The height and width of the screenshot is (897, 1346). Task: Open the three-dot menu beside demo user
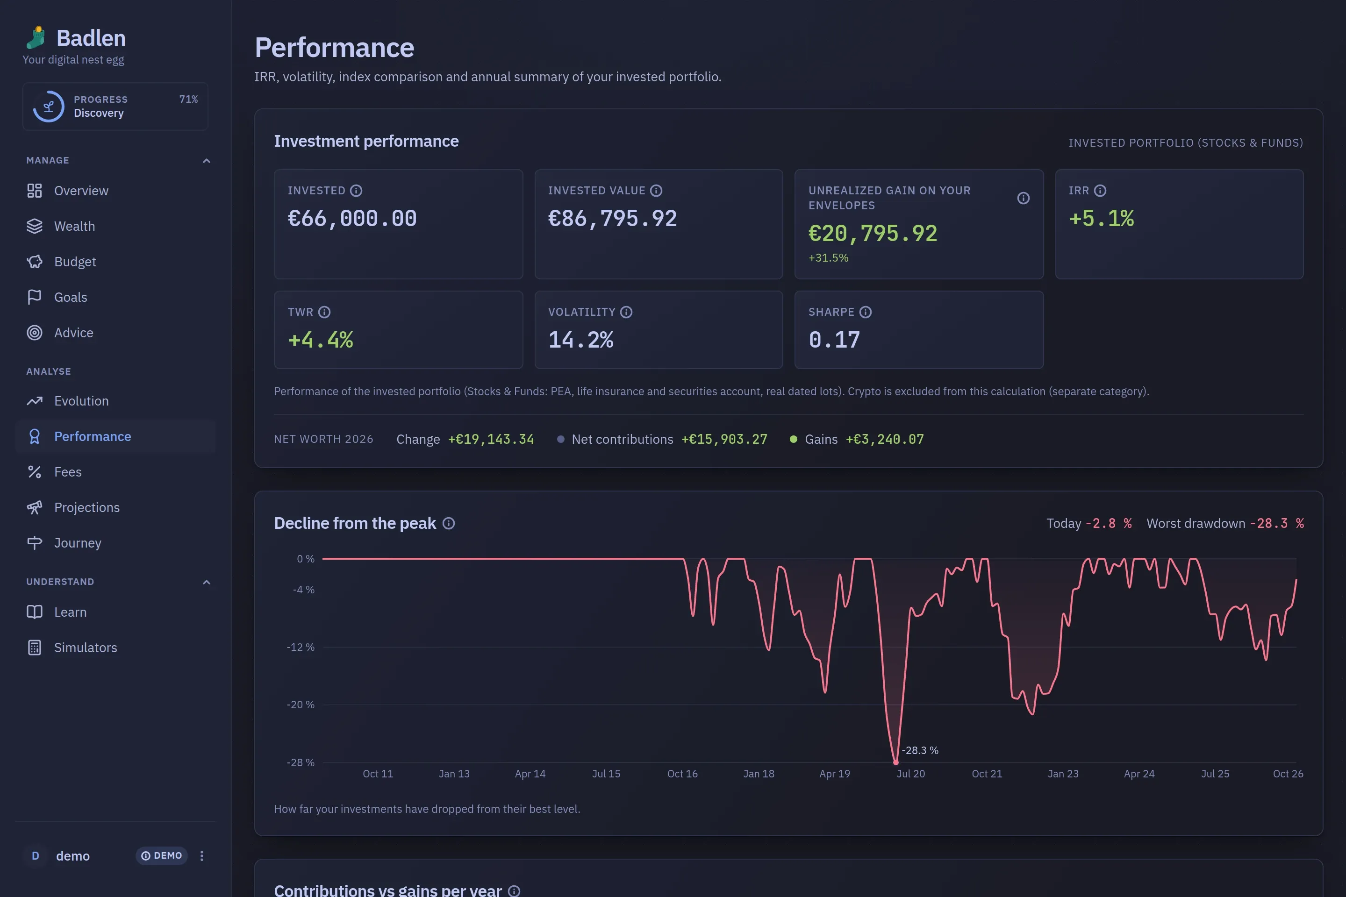[201, 856]
